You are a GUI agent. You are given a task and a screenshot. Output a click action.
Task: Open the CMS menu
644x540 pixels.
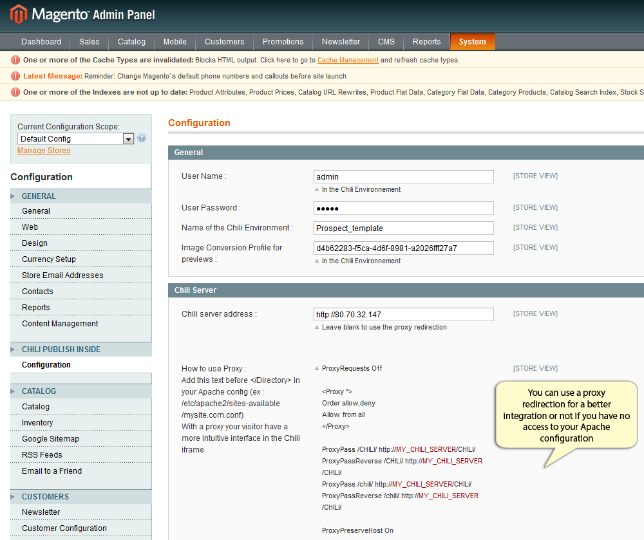(386, 41)
